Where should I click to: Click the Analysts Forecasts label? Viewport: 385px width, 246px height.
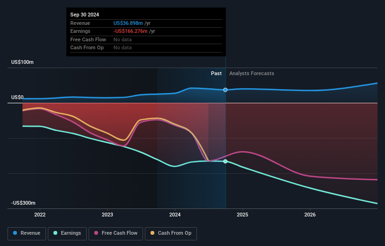[x=252, y=74]
